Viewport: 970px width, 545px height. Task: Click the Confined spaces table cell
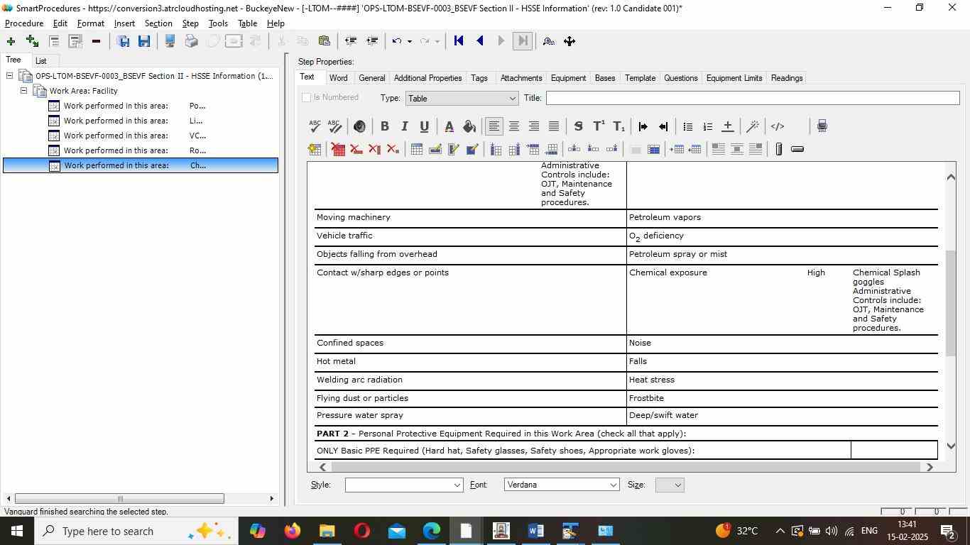tap(470, 343)
